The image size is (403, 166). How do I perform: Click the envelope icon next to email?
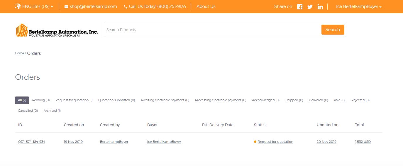(66, 7)
